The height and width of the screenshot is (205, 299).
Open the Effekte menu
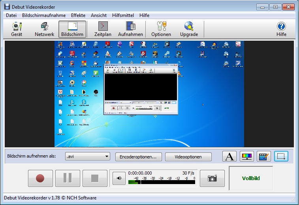[x=78, y=15]
